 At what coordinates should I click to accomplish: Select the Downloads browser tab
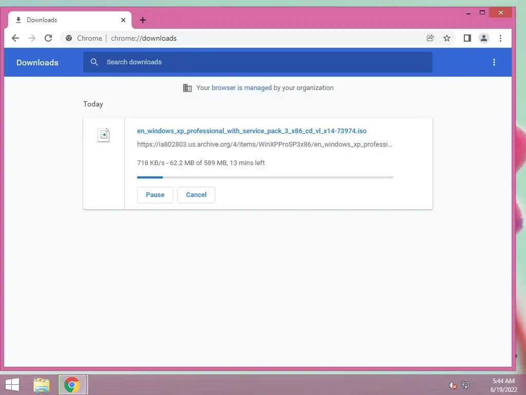coord(70,20)
